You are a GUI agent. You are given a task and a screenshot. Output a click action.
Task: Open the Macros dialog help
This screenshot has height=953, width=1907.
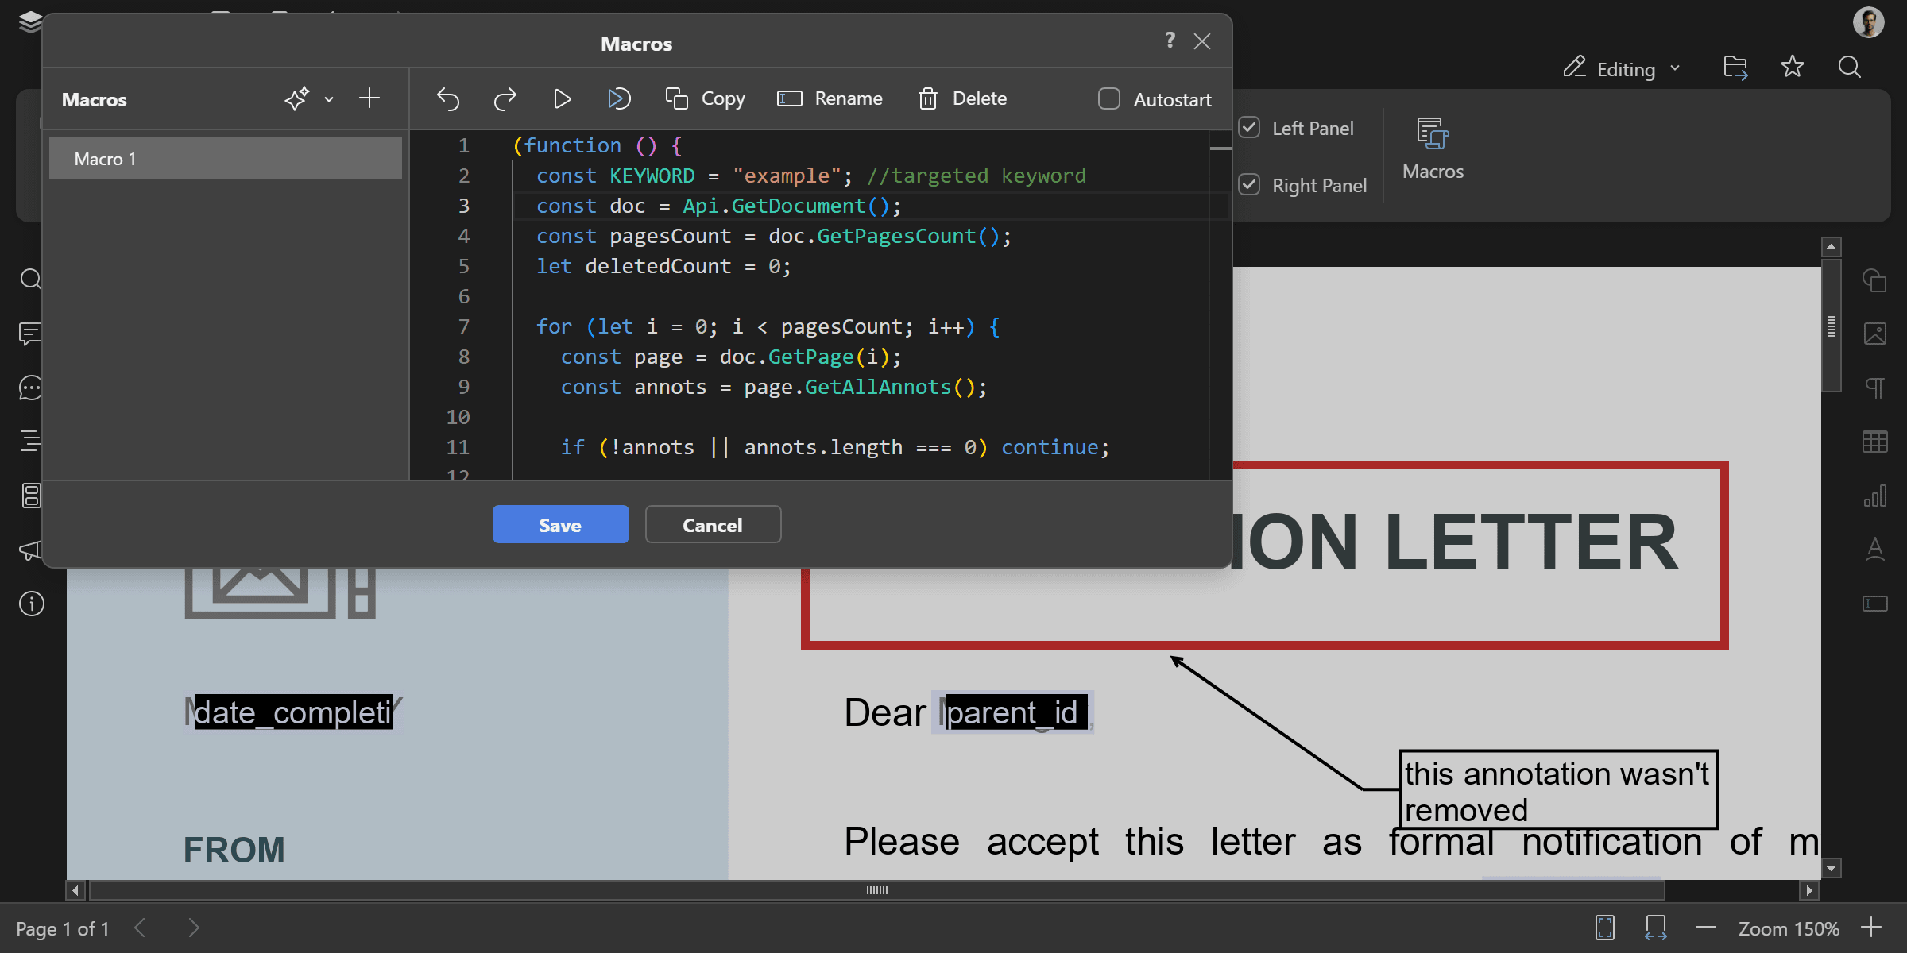pos(1169,40)
